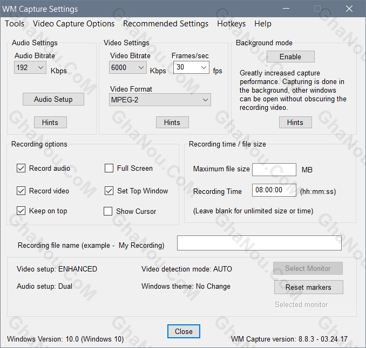Click Hints button in Video Settings
366x348 pixels.
pyautogui.click(x=172, y=122)
